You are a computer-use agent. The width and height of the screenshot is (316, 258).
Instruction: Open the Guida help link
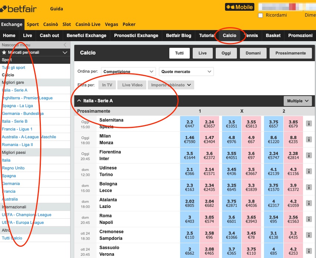click(57, 9)
